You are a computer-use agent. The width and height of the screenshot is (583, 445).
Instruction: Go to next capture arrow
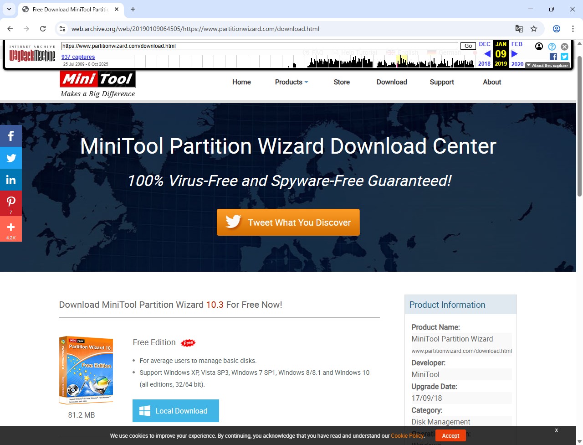pos(515,54)
